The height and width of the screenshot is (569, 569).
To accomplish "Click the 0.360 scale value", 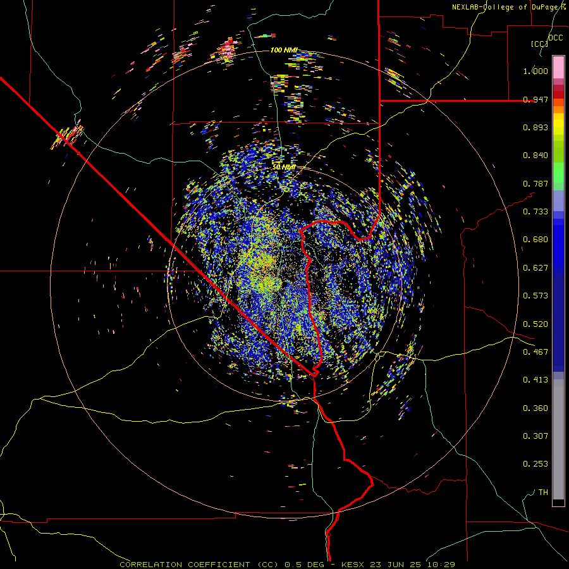I will (x=535, y=408).
